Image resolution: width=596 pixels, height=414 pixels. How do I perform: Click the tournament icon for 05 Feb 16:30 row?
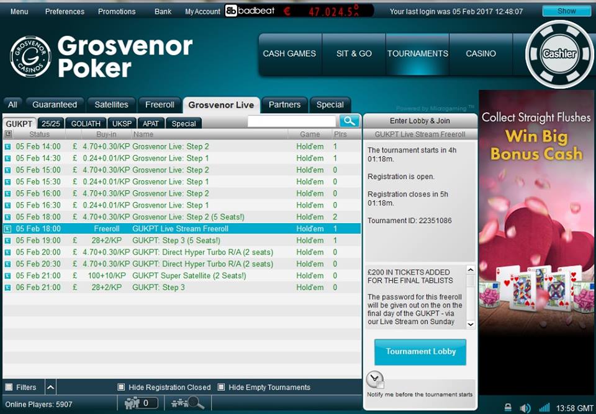pos(7,205)
